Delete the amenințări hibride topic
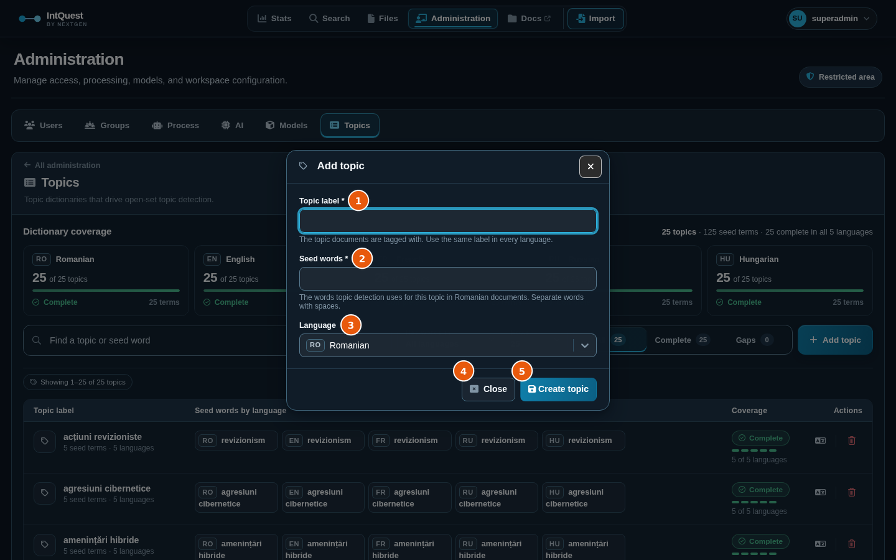Screen dimensions: 896x560 (852, 544)
